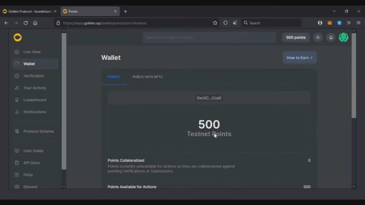365x205 pixels.
Task: Click the green profile avatar
Action: point(343,38)
